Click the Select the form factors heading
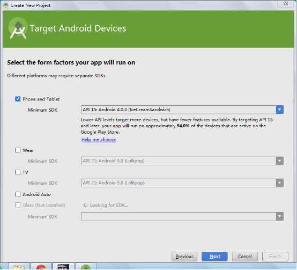Screen dimensions: 297x270 [x=71, y=63]
